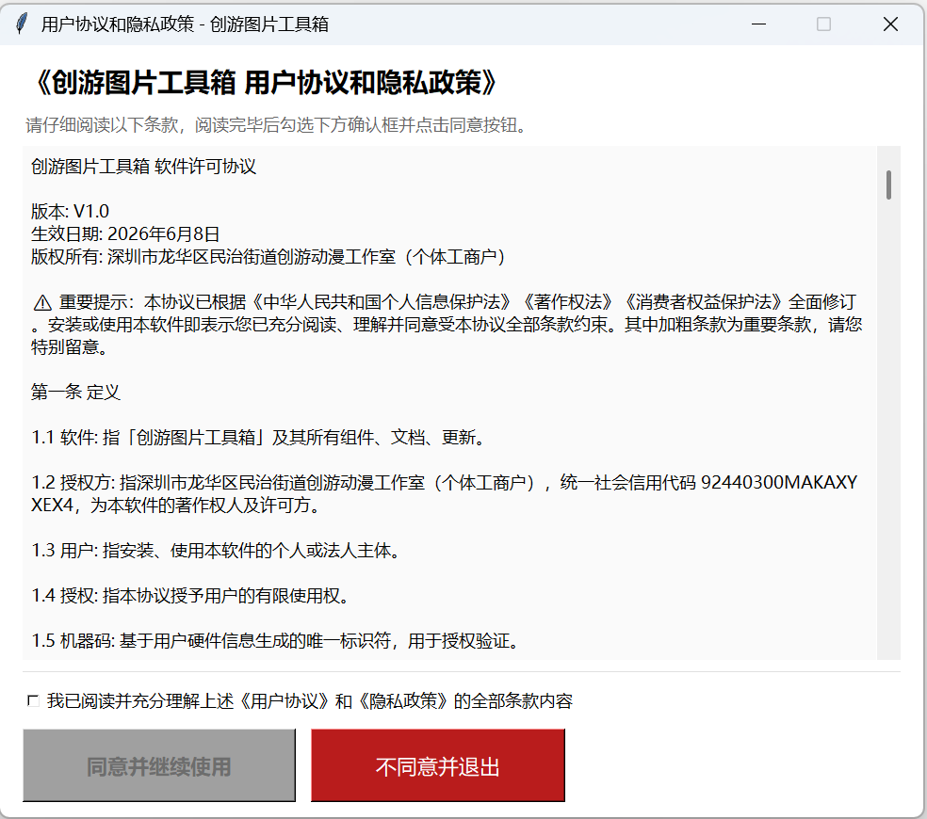Click the 重要提示 warning paragraph
Image resolution: width=927 pixels, height=819 pixels.
[447, 325]
